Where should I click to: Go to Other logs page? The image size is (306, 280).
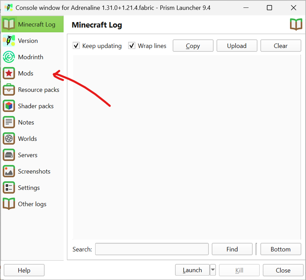point(32,204)
